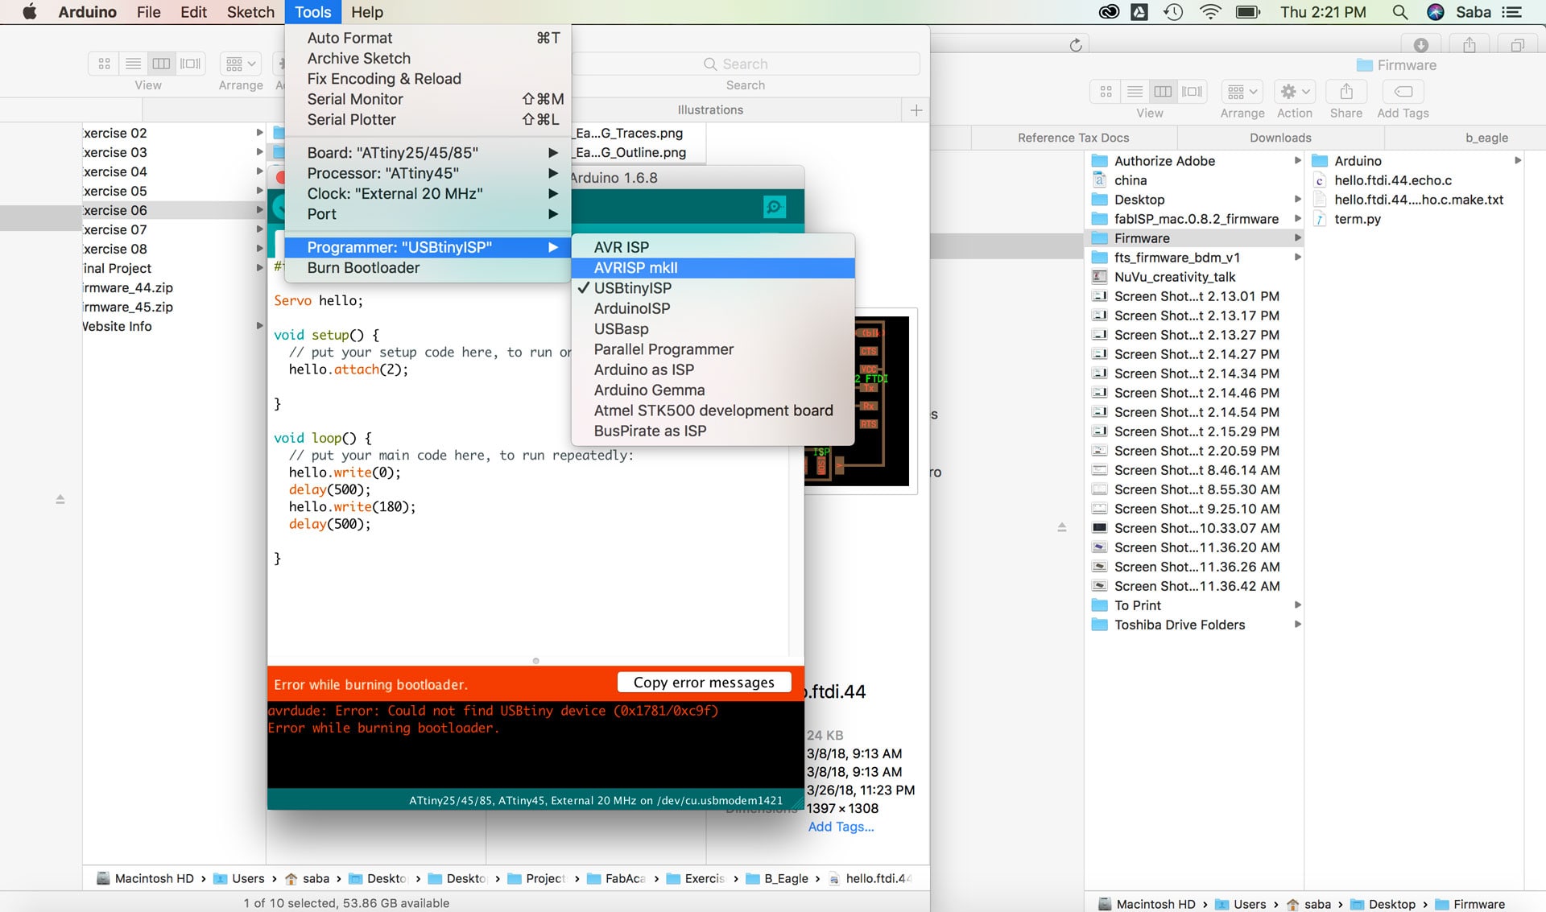The height and width of the screenshot is (912, 1546).
Task: Expand the Port submenu
Action: coord(428,214)
